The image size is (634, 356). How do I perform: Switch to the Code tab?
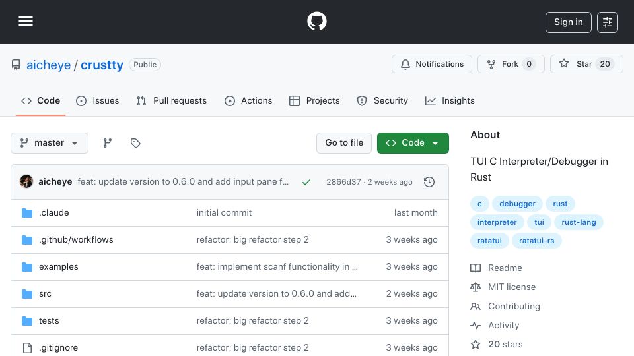[40, 100]
